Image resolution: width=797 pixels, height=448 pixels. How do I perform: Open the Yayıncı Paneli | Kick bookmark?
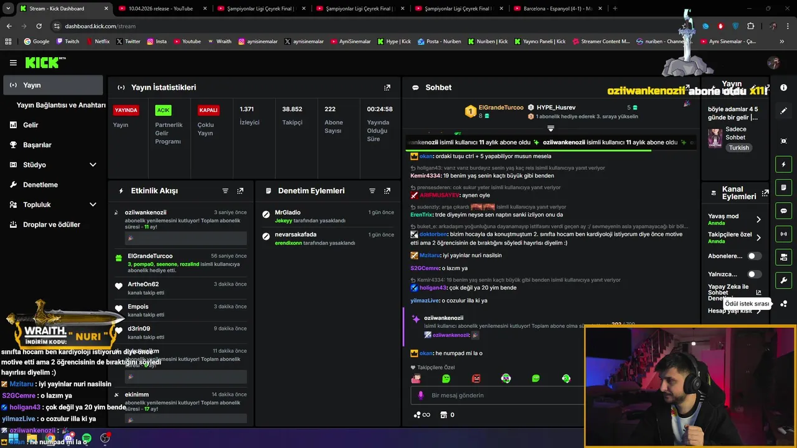[x=539, y=42]
